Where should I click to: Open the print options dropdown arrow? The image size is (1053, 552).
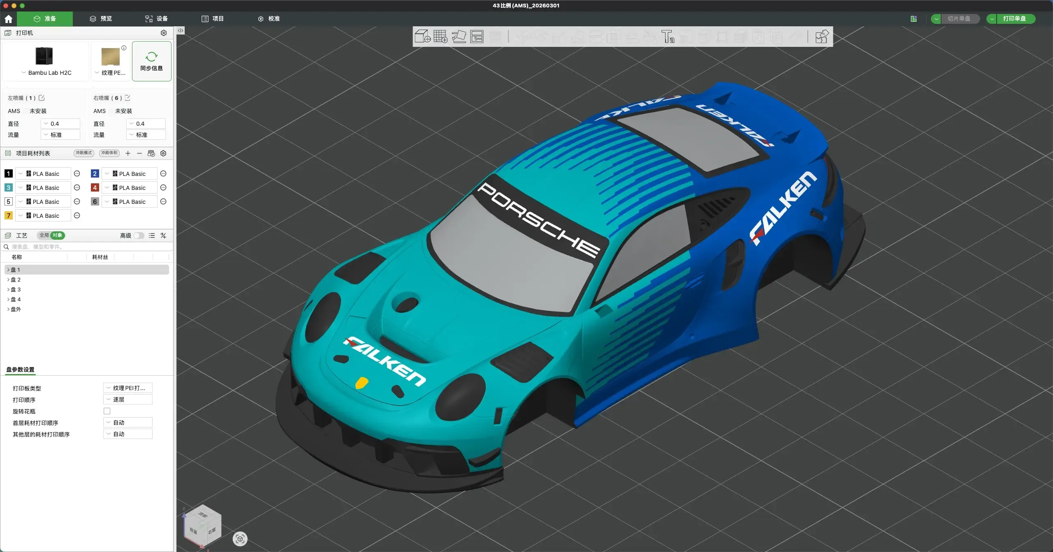tap(992, 19)
